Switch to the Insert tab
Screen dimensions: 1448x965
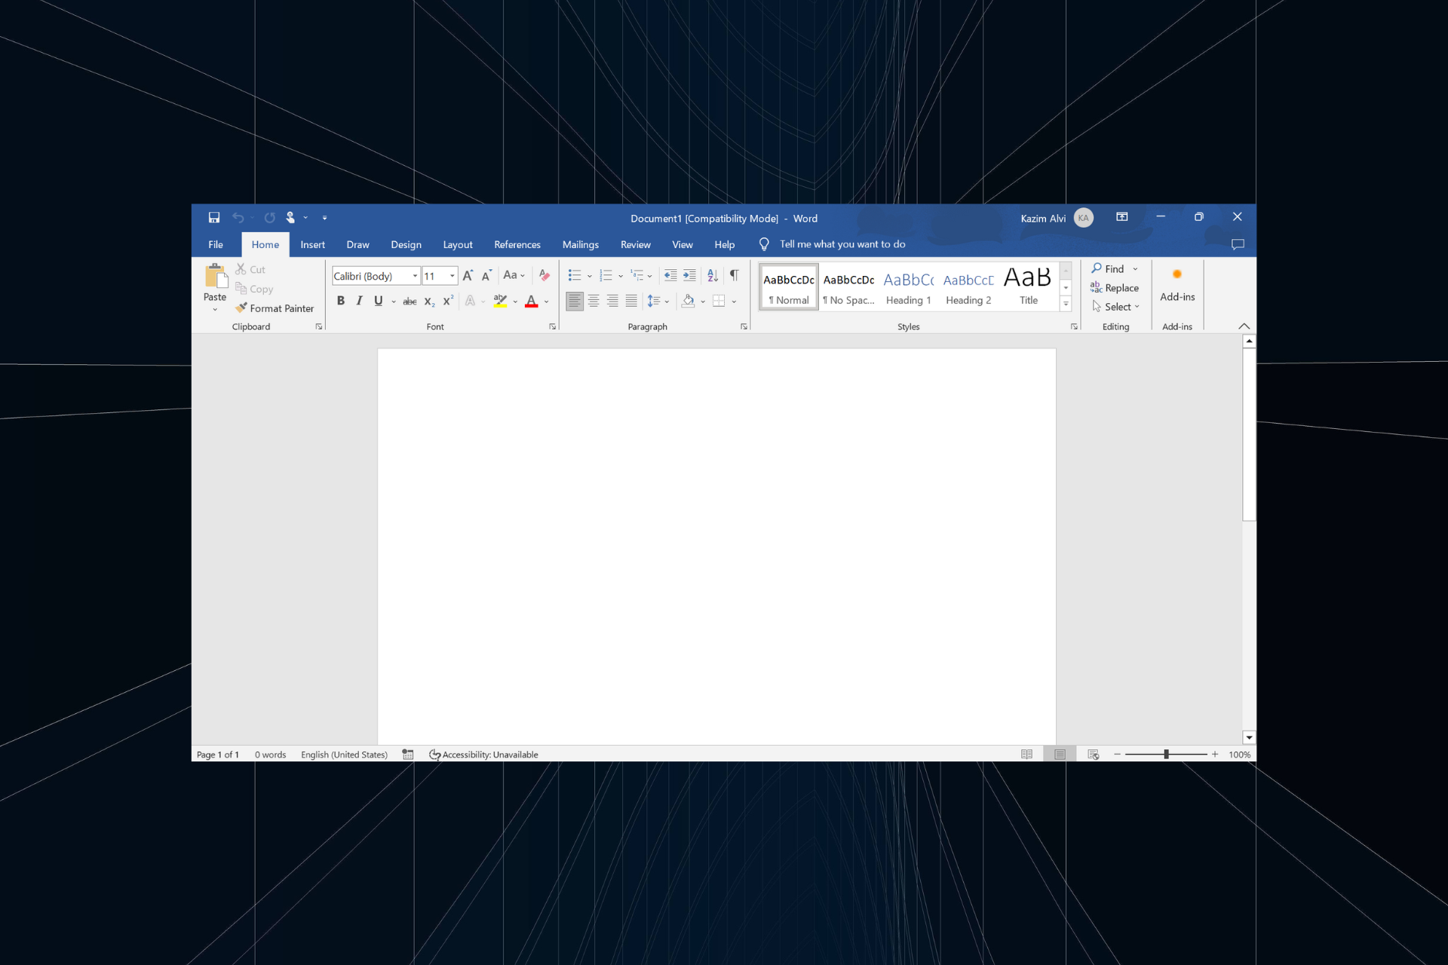pyautogui.click(x=312, y=244)
